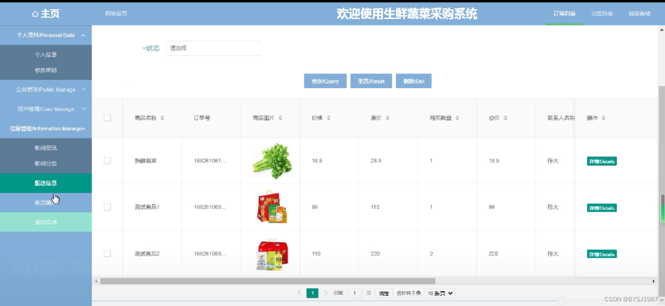Check the box for 新鲜蔬菜 row
Screen dimensions: 665x306
coord(107,161)
